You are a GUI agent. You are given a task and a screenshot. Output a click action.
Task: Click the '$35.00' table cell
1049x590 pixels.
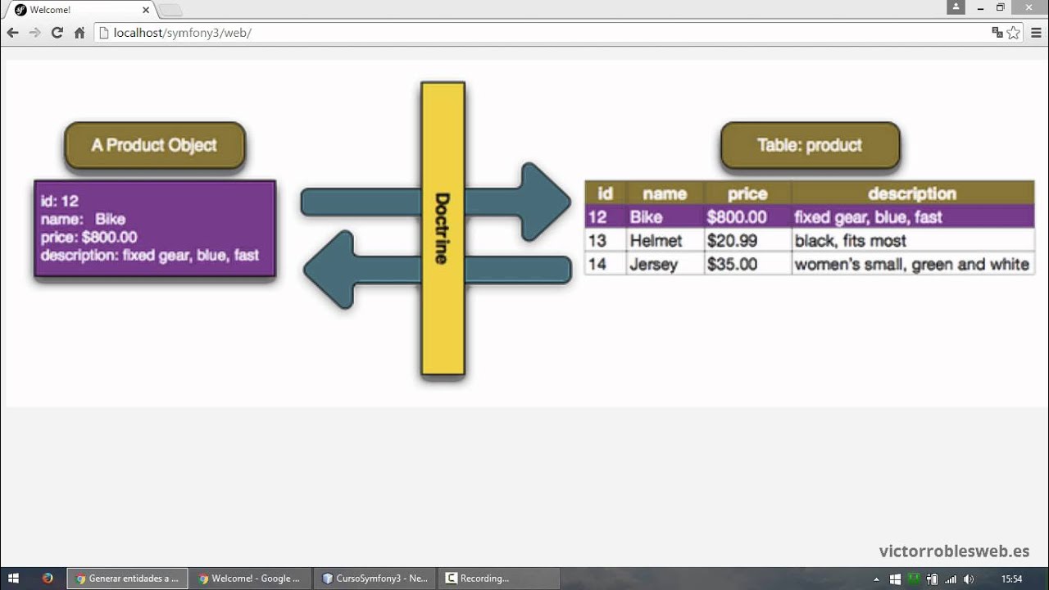[x=747, y=264]
